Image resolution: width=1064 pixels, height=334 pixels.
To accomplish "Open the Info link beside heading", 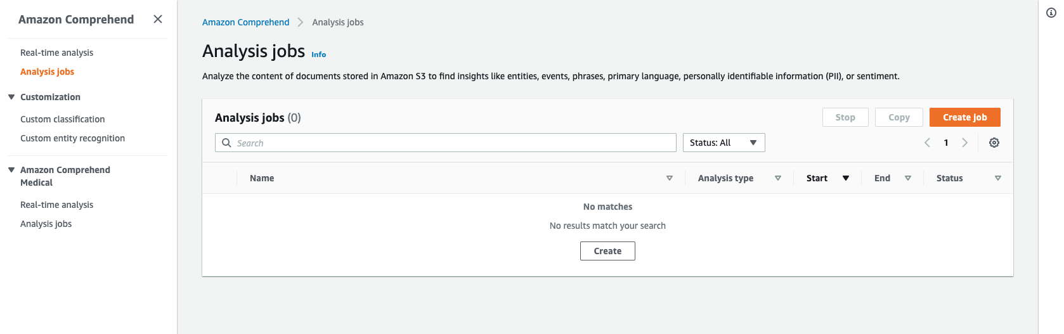I will (318, 55).
